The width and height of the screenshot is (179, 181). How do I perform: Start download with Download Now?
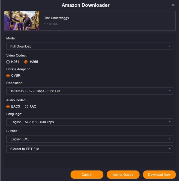[159, 174]
